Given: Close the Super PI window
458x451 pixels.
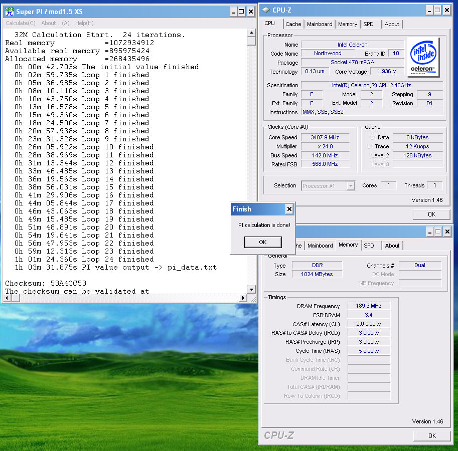Looking at the screenshot, I should pyautogui.click(x=251, y=12).
